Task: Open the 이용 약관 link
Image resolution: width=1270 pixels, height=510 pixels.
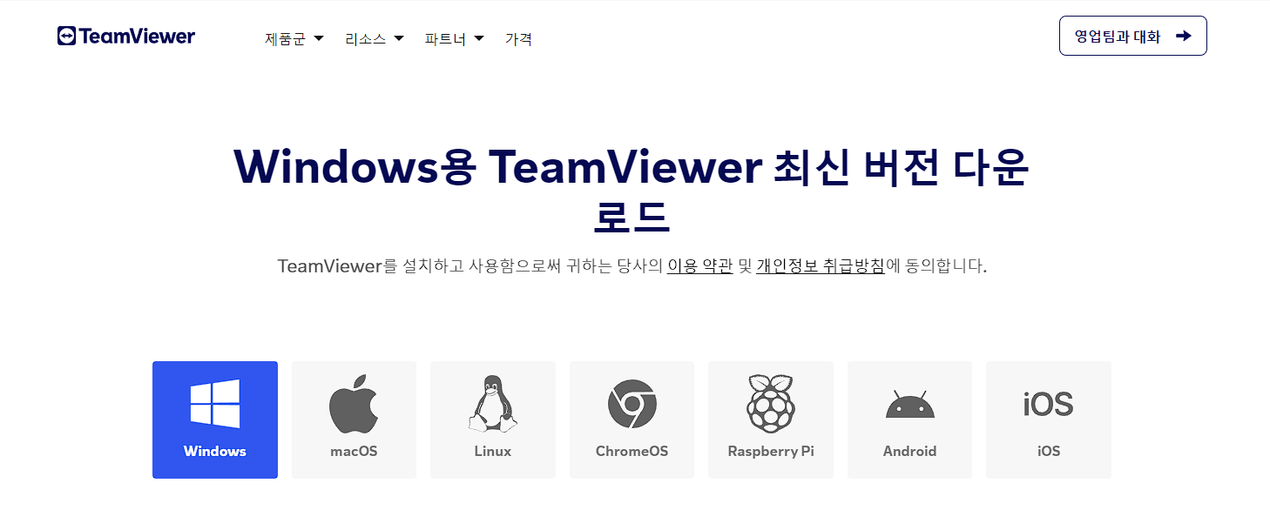Action: pyautogui.click(x=700, y=264)
